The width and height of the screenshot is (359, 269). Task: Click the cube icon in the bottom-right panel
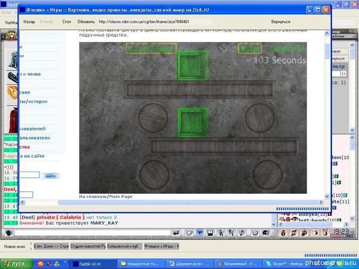coord(315,233)
